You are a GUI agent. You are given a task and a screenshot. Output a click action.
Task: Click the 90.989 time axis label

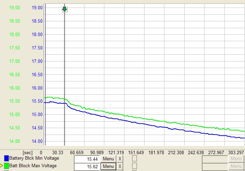click(97, 152)
